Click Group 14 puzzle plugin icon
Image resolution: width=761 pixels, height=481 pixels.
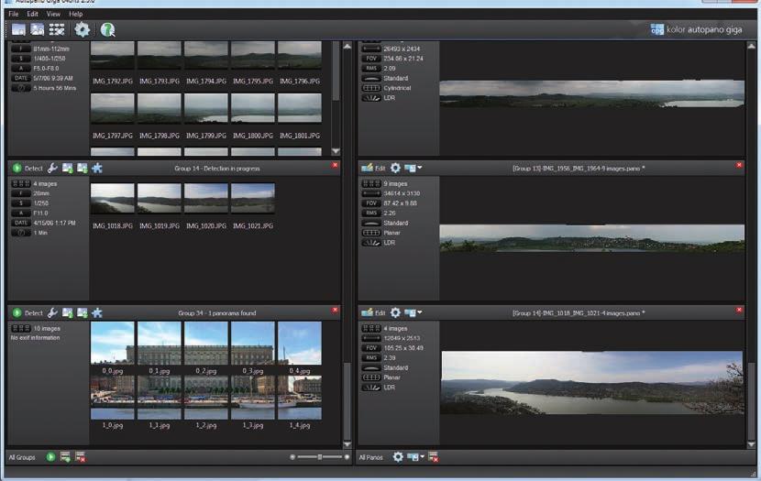(97, 169)
